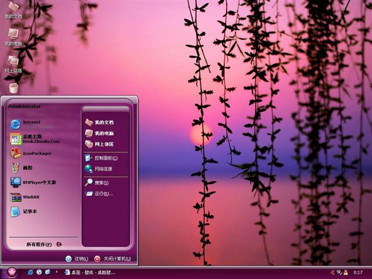Open 我的电脑 desktop icon

(13, 37)
